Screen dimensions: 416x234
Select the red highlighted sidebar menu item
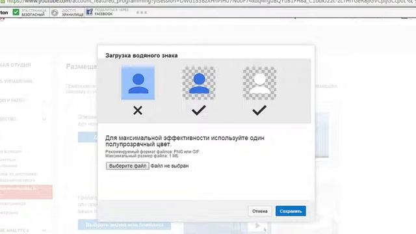point(26,192)
